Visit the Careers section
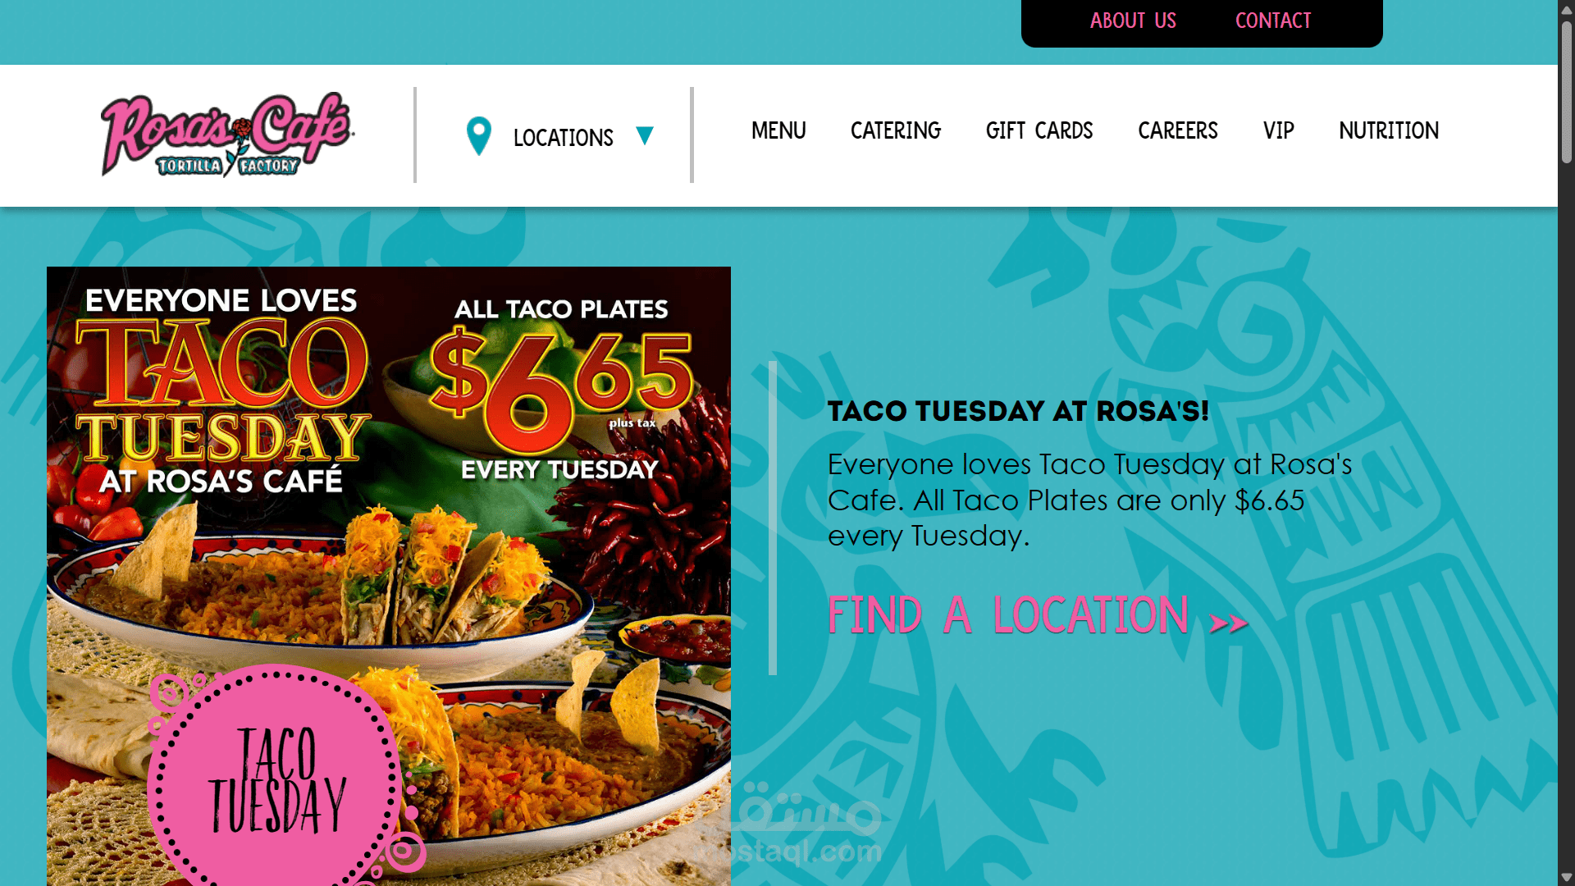 [x=1178, y=130]
